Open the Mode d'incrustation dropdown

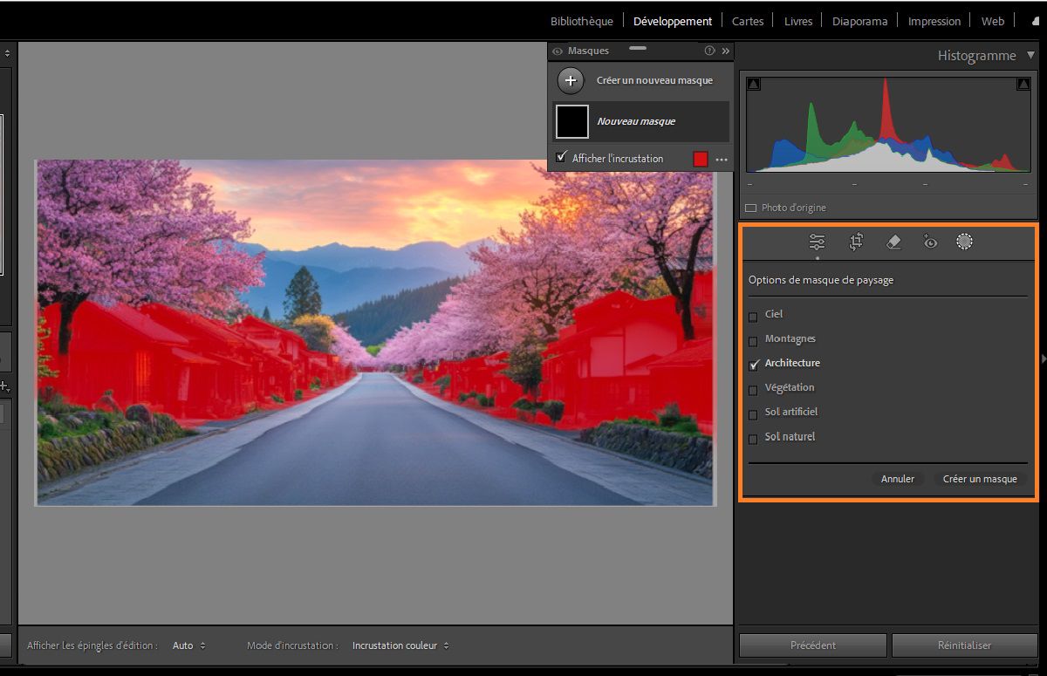[400, 645]
